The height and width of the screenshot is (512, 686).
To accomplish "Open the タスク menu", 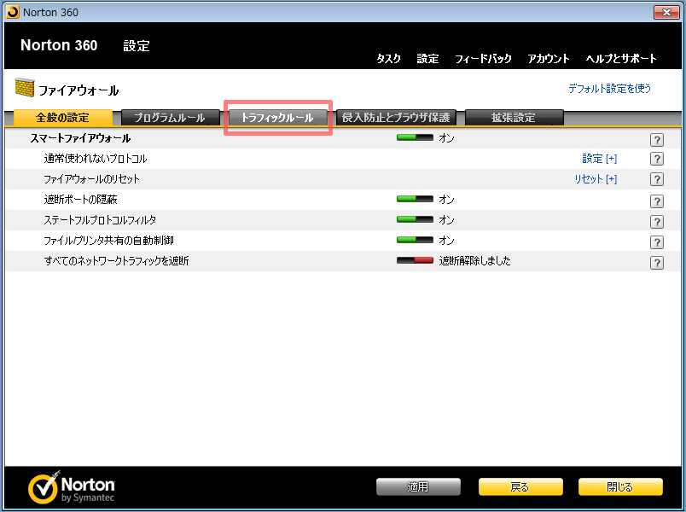I will 388,59.
